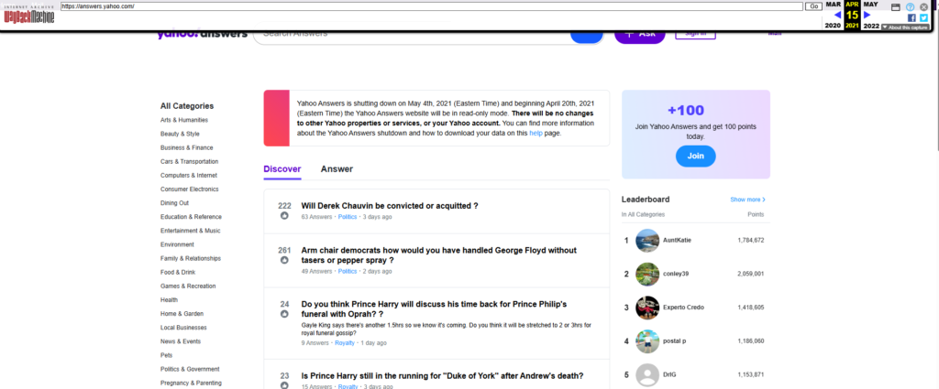Viewport: 939px width, 389px height.
Task: Select the Entertainment & Music category
Action: 191,231
